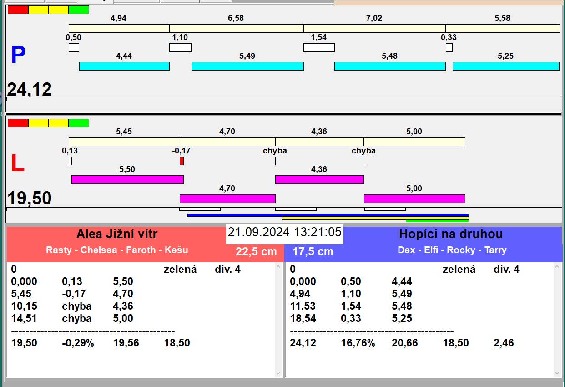
Task: Select the magenta run bar labeled 4,70
Action: point(227,199)
